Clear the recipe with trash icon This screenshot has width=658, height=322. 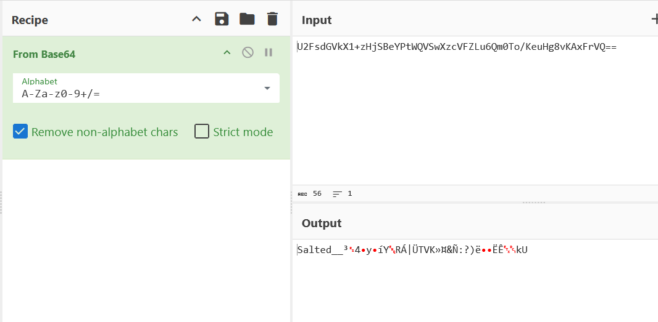pos(272,19)
